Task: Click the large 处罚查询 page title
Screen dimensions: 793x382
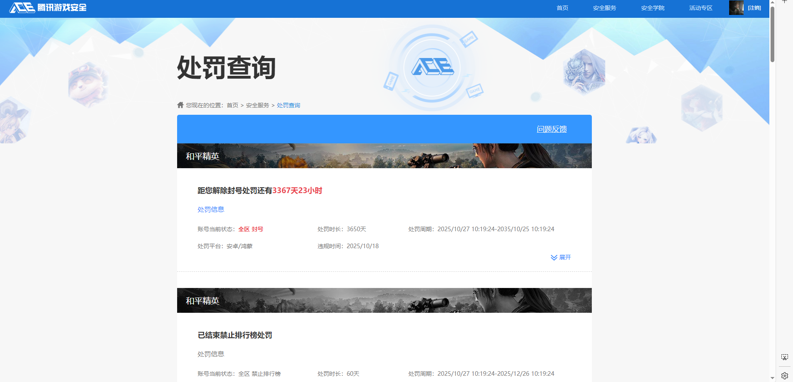Action: (226, 68)
